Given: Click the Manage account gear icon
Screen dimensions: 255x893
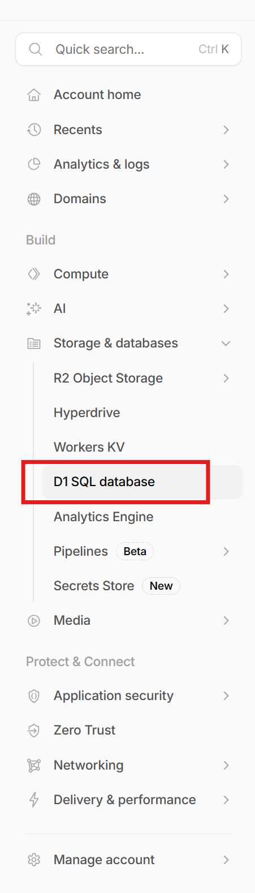Looking at the screenshot, I should coord(34,860).
